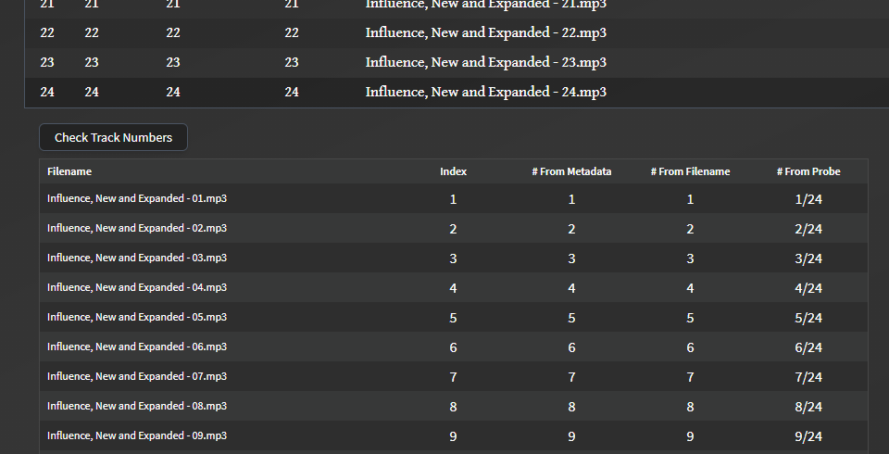Click the 9/24 probe value
The image size is (889, 454).
click(808, 436)
